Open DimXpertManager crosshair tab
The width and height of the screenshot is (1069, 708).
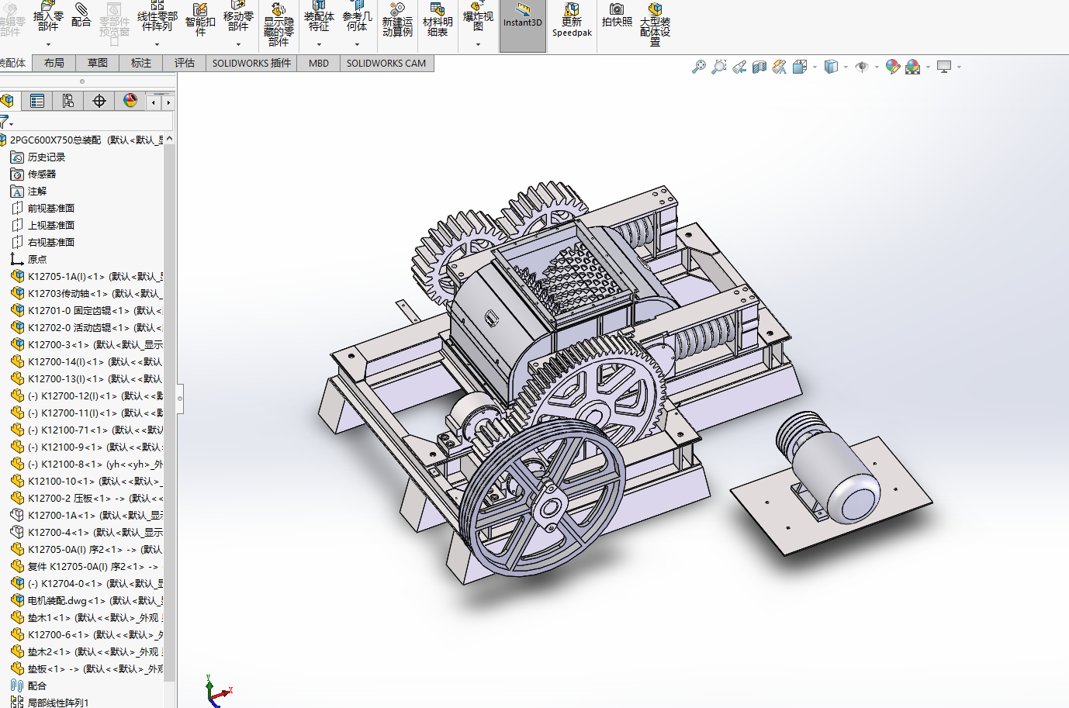coord(99,101)
